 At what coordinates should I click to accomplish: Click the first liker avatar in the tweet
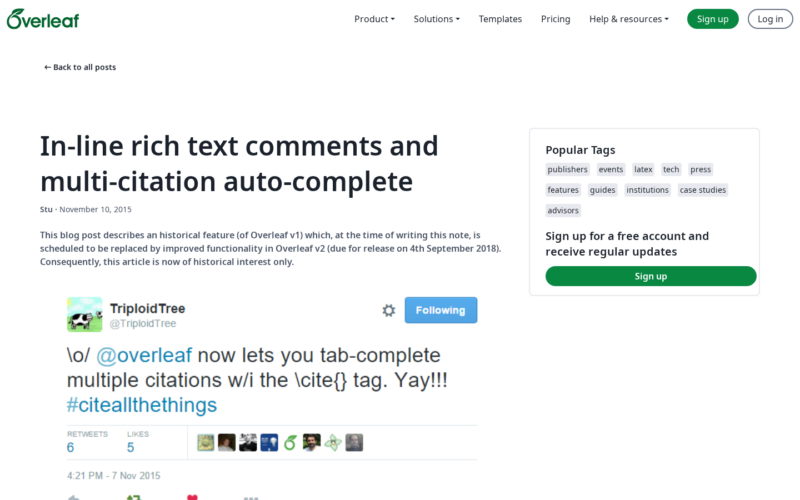tap(206, 443)
